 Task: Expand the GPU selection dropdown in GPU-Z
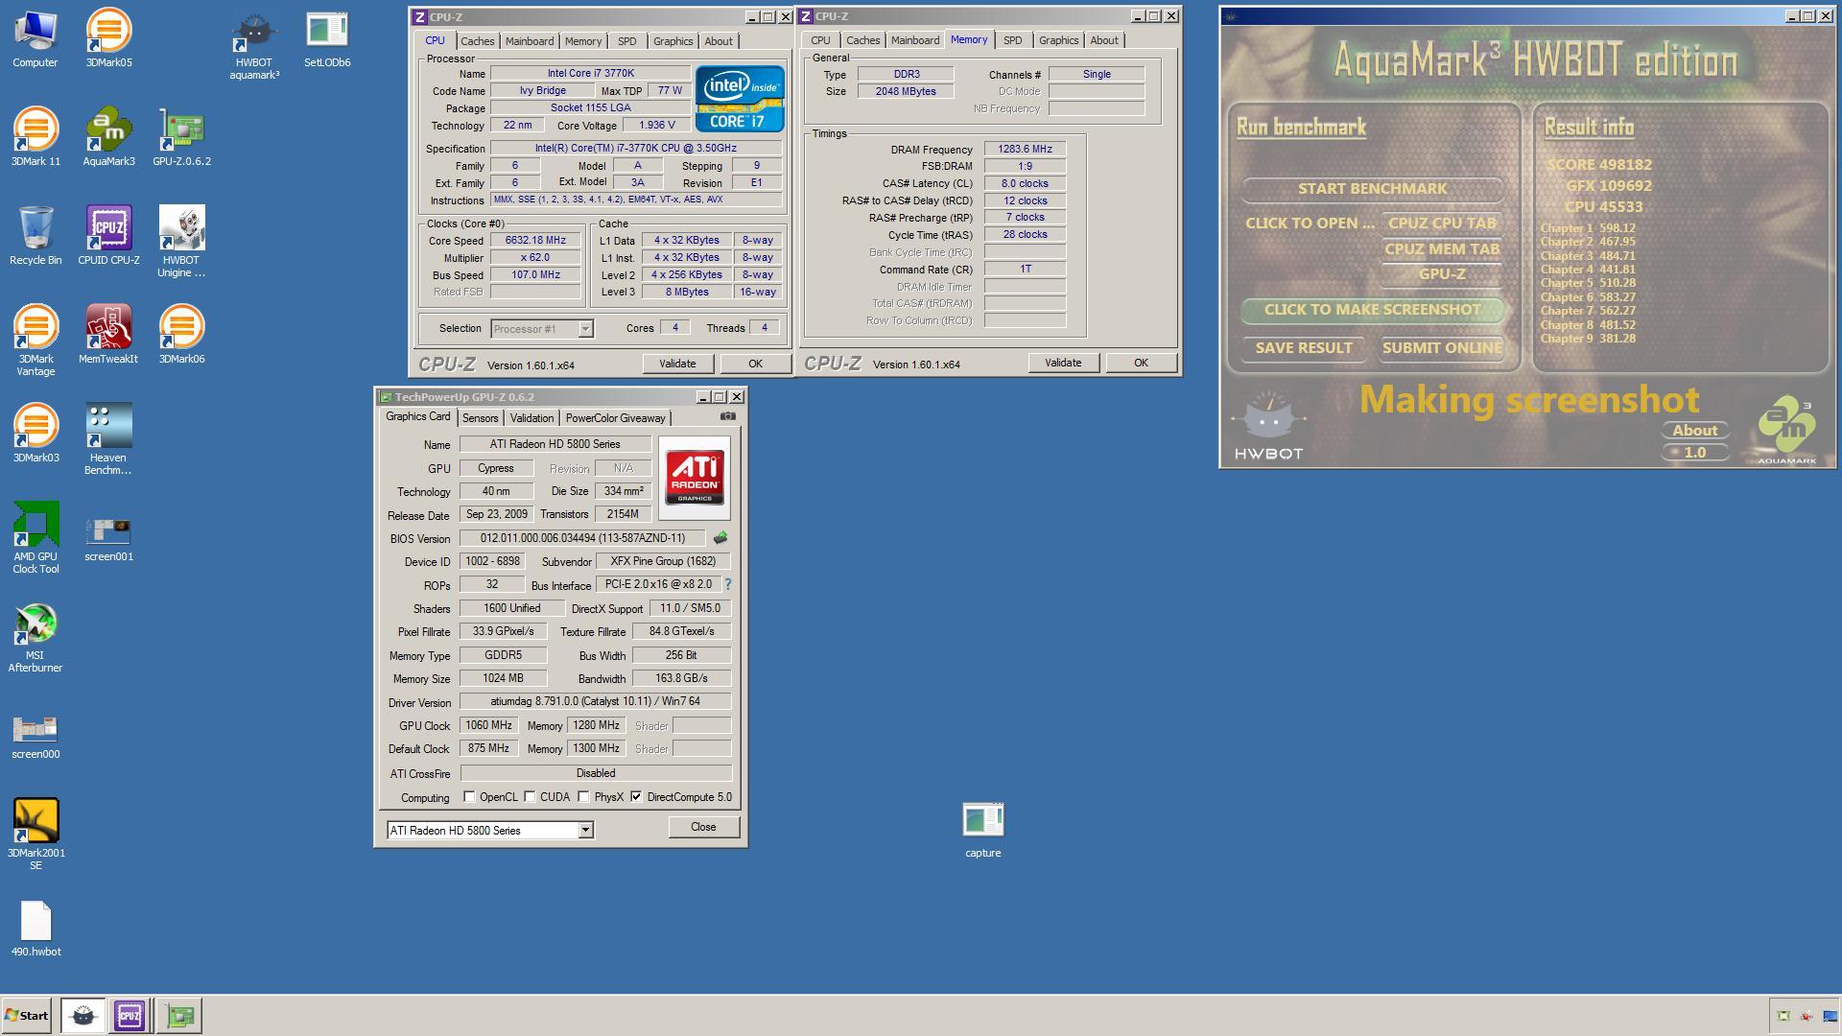pos(585,831)
